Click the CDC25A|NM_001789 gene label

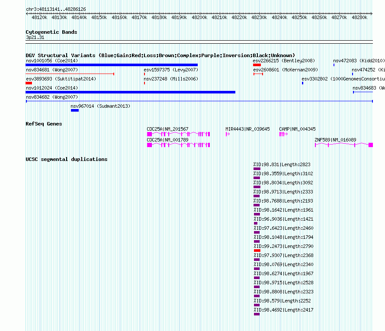(x=167, y=140)
